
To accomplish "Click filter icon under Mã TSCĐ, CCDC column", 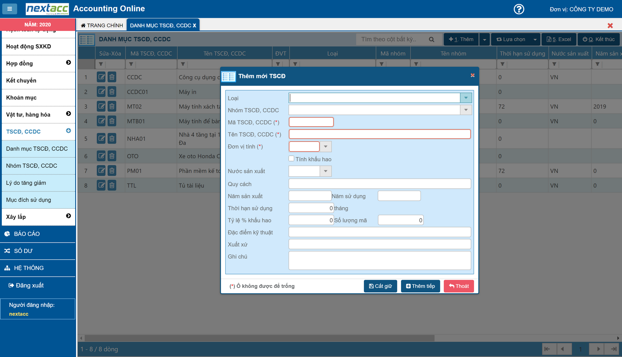I will pos(131,64).
